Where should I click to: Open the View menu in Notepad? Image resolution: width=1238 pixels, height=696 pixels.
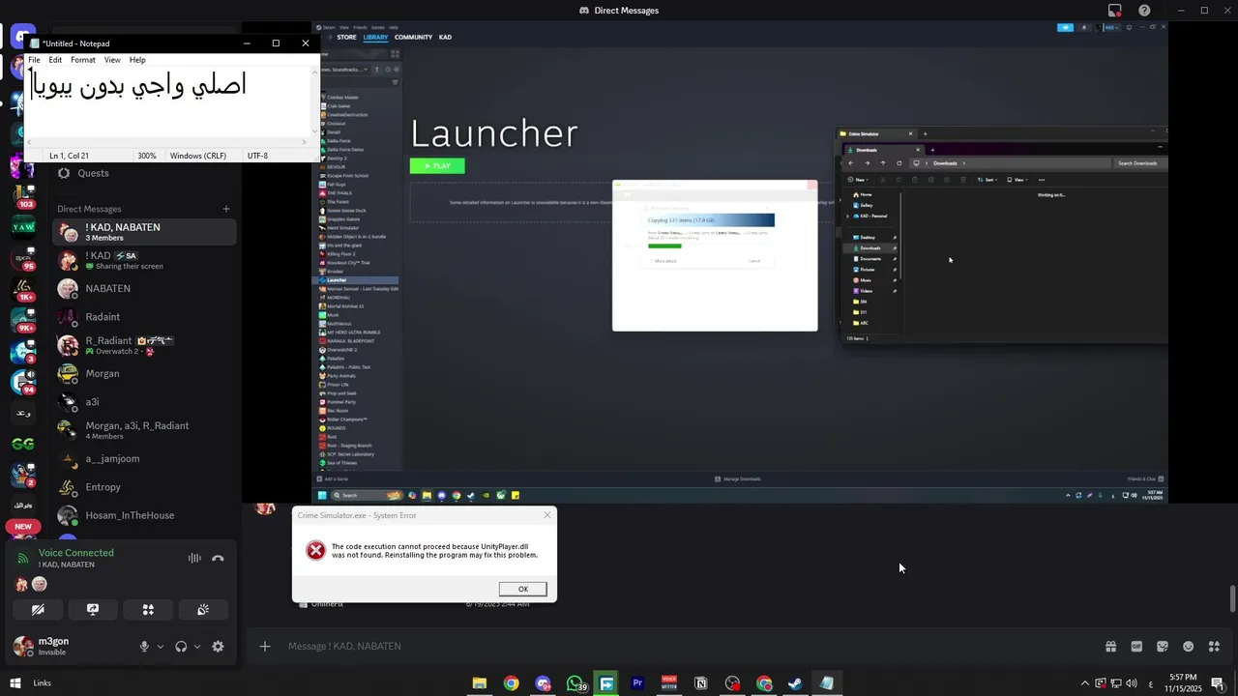click(x=112, y=60)
